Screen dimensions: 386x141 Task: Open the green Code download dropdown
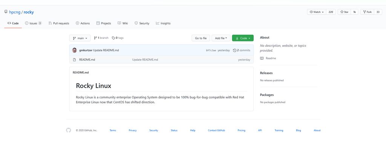243,38
